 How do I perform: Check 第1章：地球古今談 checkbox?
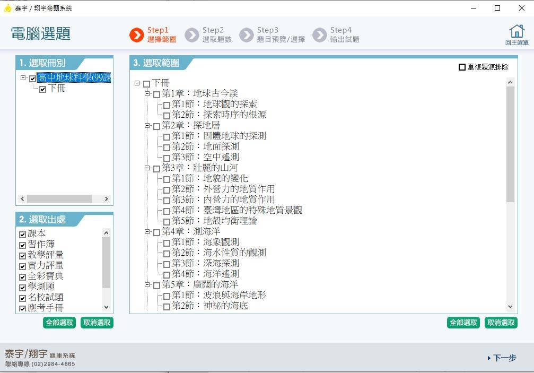click(156, 94)
